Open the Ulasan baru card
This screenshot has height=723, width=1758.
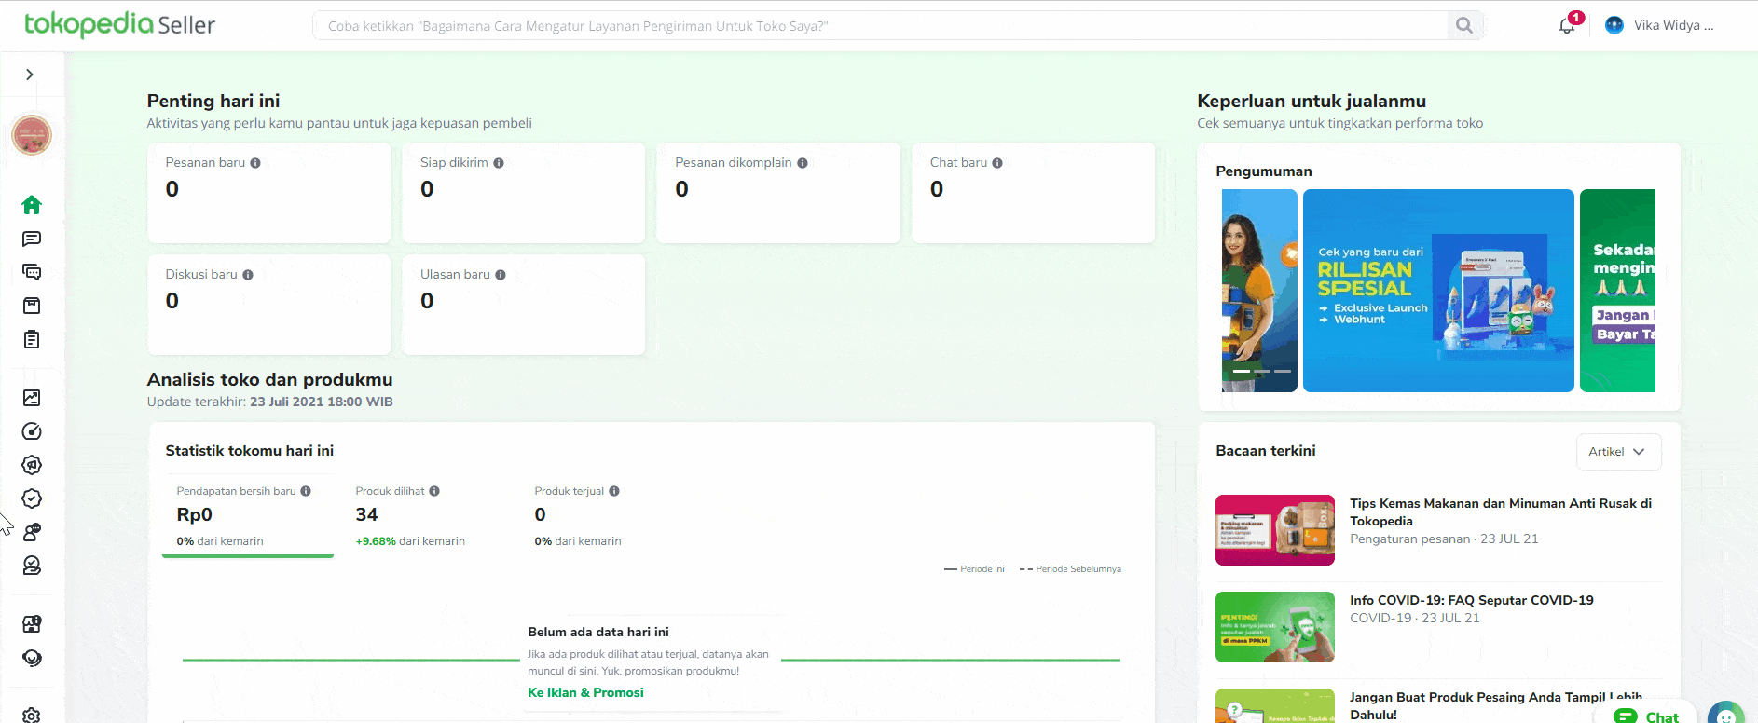[x=523, y=305]
